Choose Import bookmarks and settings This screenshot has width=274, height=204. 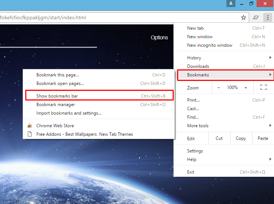pyautogui.click(x=69, y=113)
